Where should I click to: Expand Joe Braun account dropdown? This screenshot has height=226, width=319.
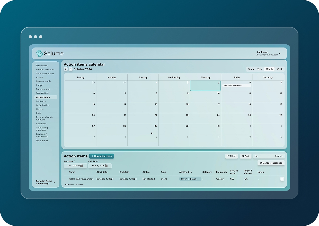(x=280, y=54)
